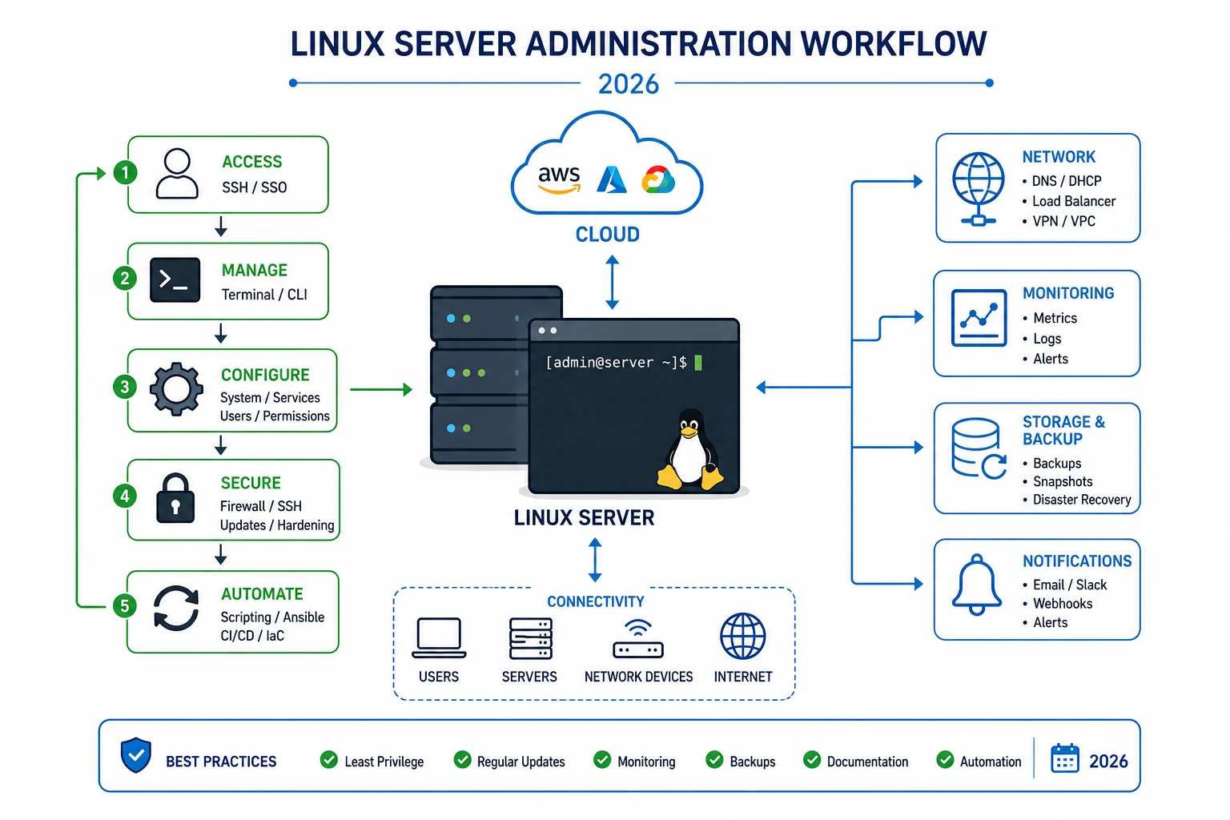
Task: Click the title 'Linux Server Administration Workflow'
Action: (x=638, y=44)
